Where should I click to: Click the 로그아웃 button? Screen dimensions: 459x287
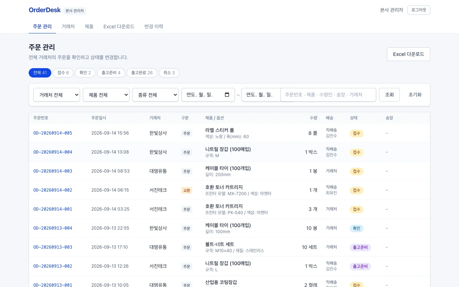419,10
